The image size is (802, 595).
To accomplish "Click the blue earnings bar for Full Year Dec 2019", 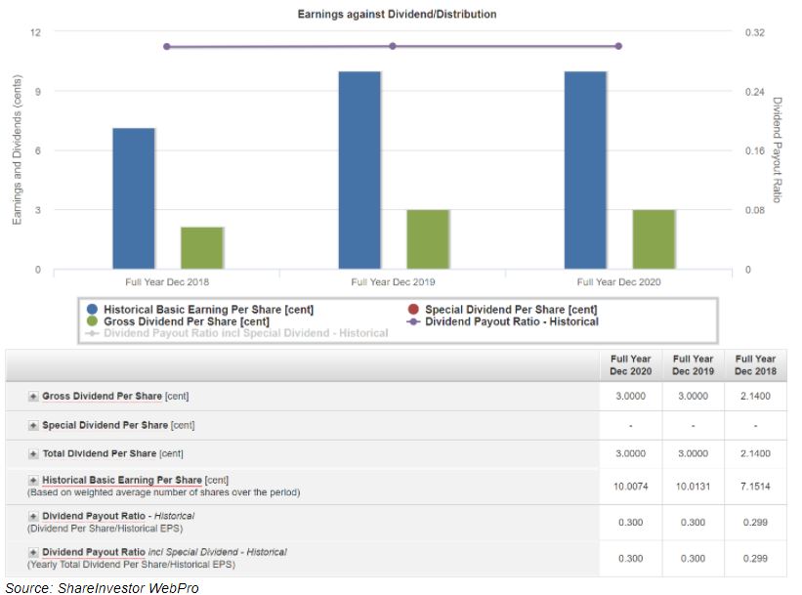I will pyautogui.click(x=359, y=170).
